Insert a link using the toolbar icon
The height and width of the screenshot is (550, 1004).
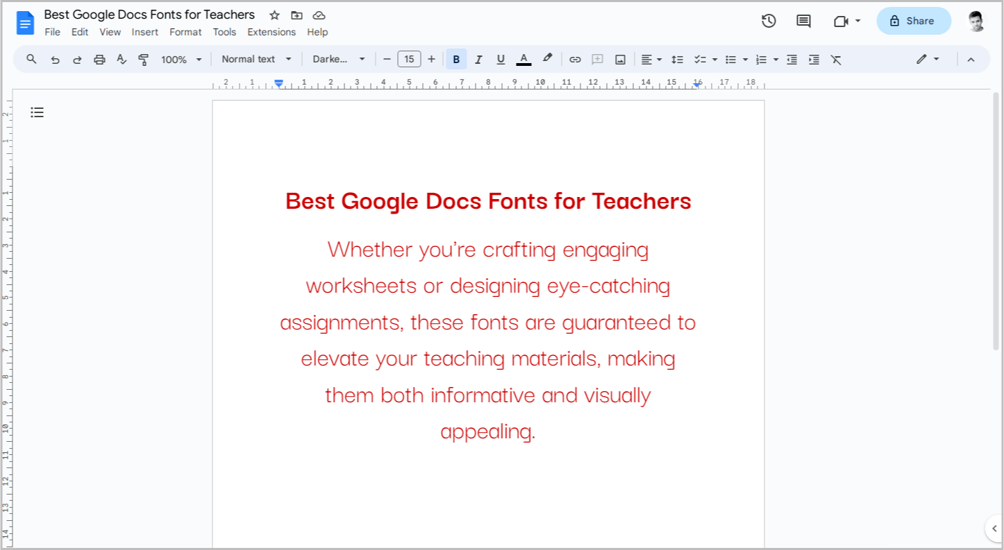pos(575,59)
